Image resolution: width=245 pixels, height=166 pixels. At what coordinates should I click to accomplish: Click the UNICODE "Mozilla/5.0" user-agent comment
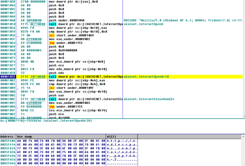click(183, 20)
